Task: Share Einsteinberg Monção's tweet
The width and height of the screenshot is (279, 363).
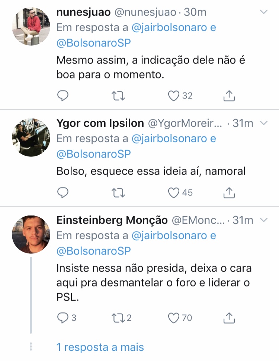Action: pos(229,318)
